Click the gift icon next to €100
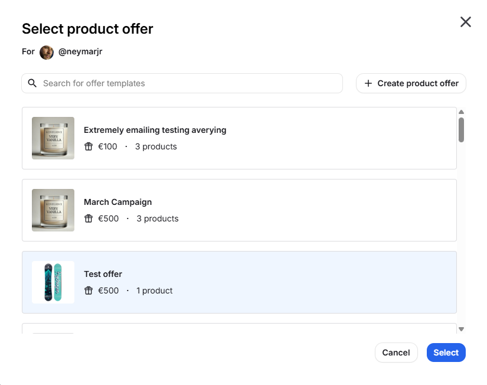The height and width of the screenshot is (385, 487). [x=89, y=146]
